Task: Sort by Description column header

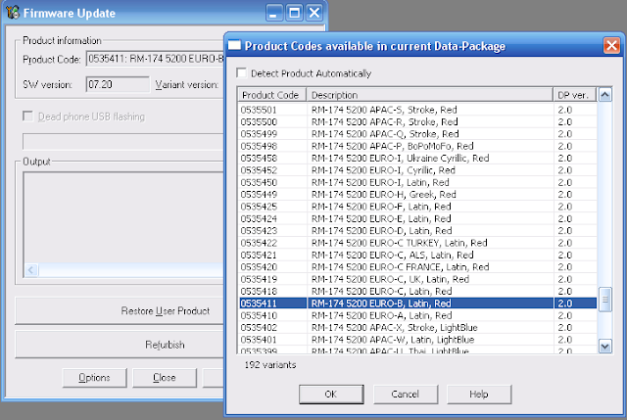Action: tap(430, 95)
